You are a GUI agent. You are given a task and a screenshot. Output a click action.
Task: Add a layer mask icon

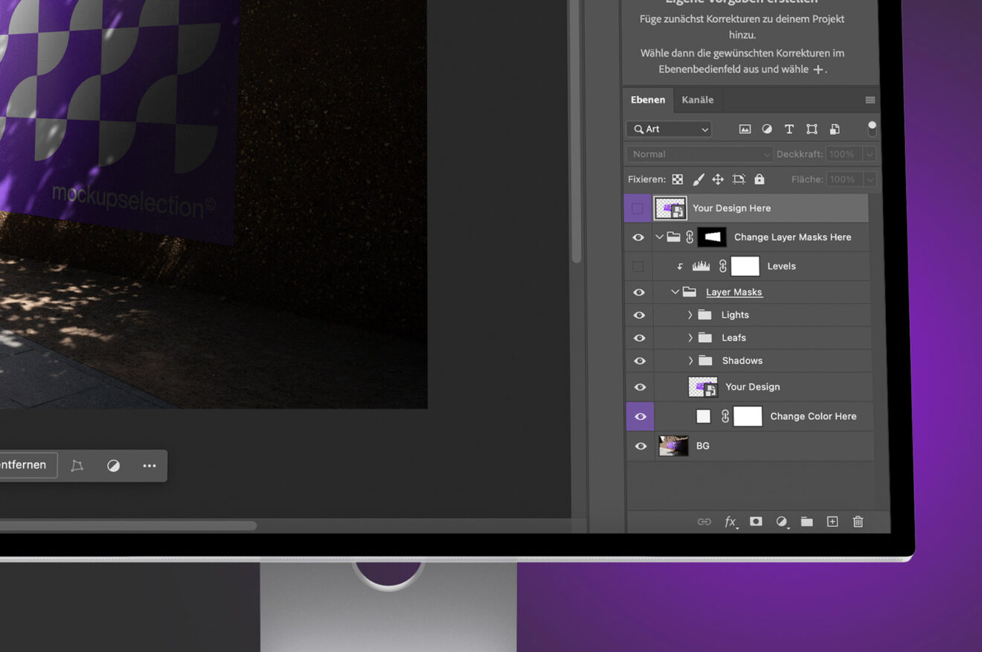tap(756, 522)
